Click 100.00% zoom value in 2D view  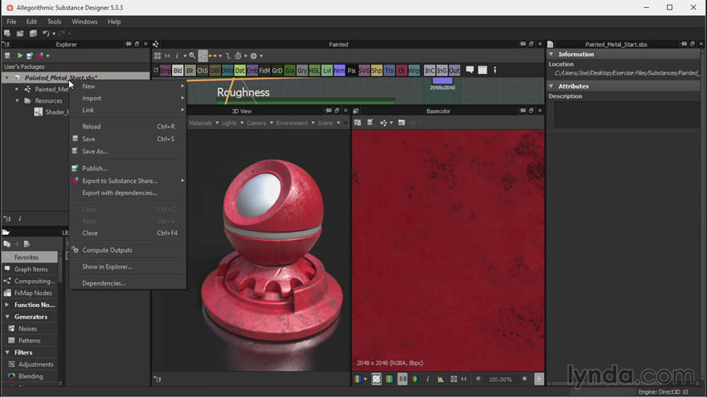coord(500,379)
